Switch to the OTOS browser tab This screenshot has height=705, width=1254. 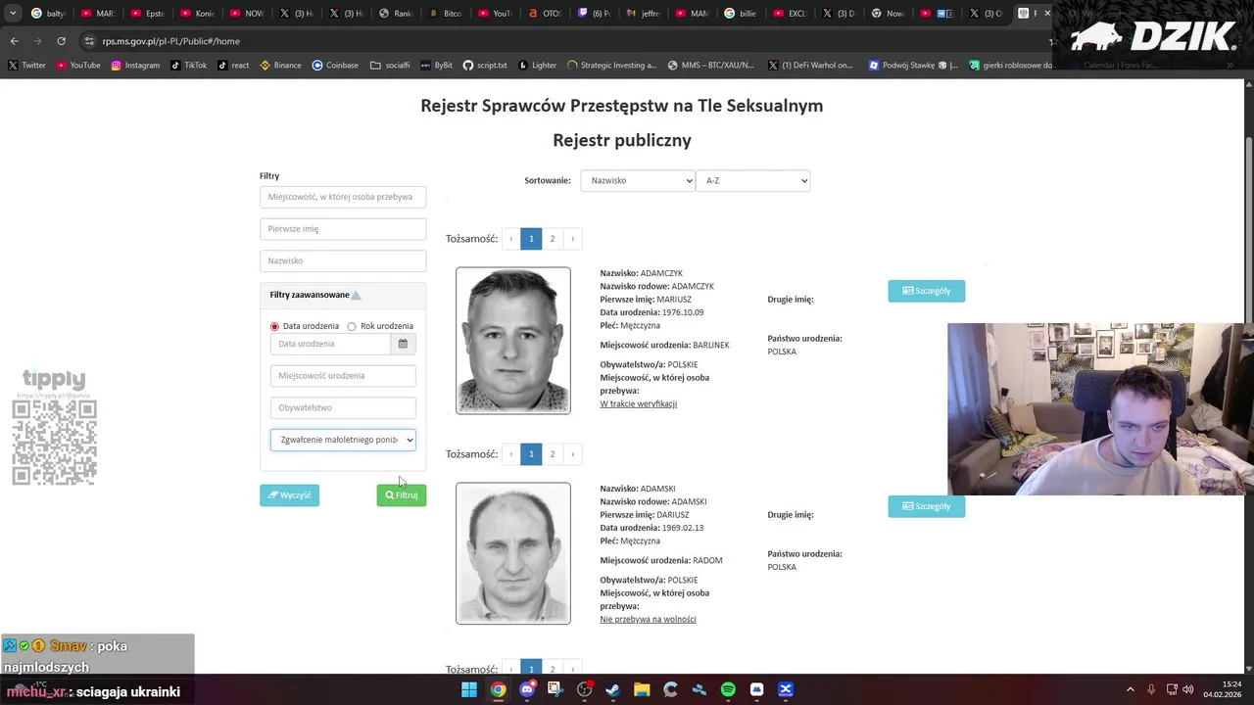click(547, 14)
